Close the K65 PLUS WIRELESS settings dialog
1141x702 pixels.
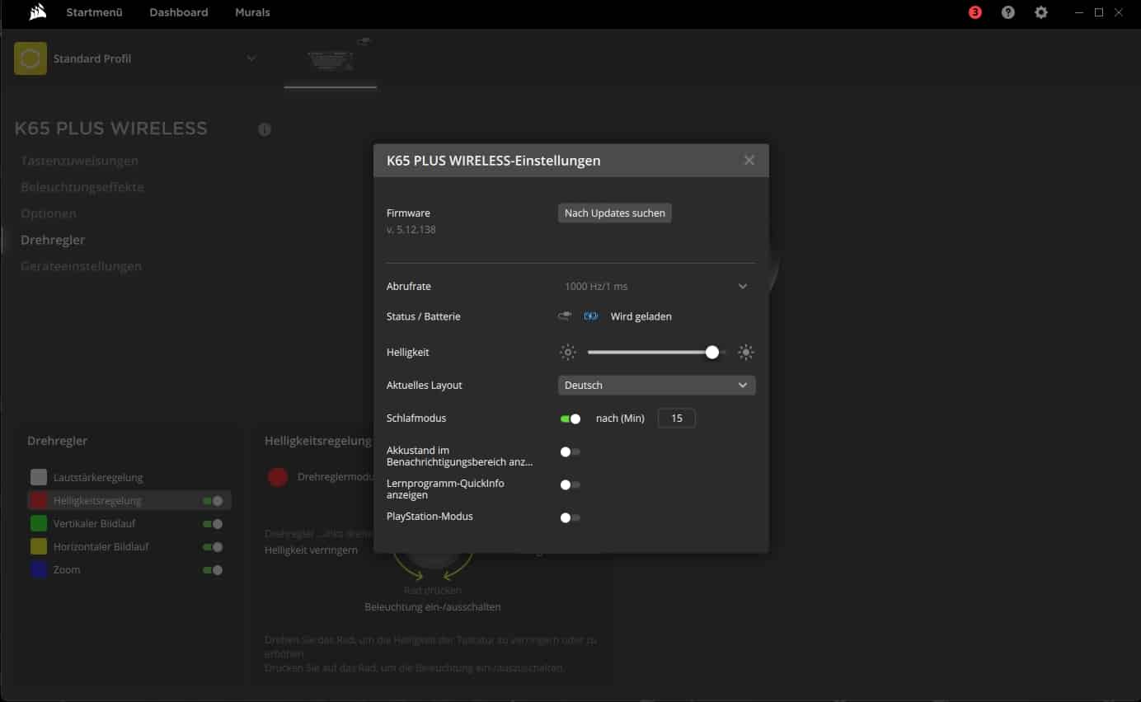pyautogui.click(x=749, y=161)
